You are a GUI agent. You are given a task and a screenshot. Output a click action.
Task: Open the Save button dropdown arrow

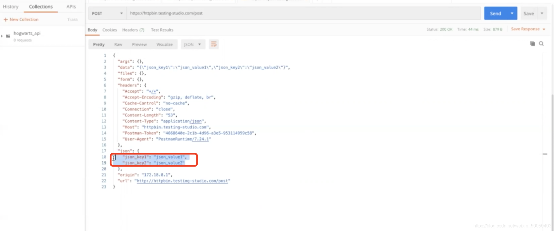click(x=542, y=13)
